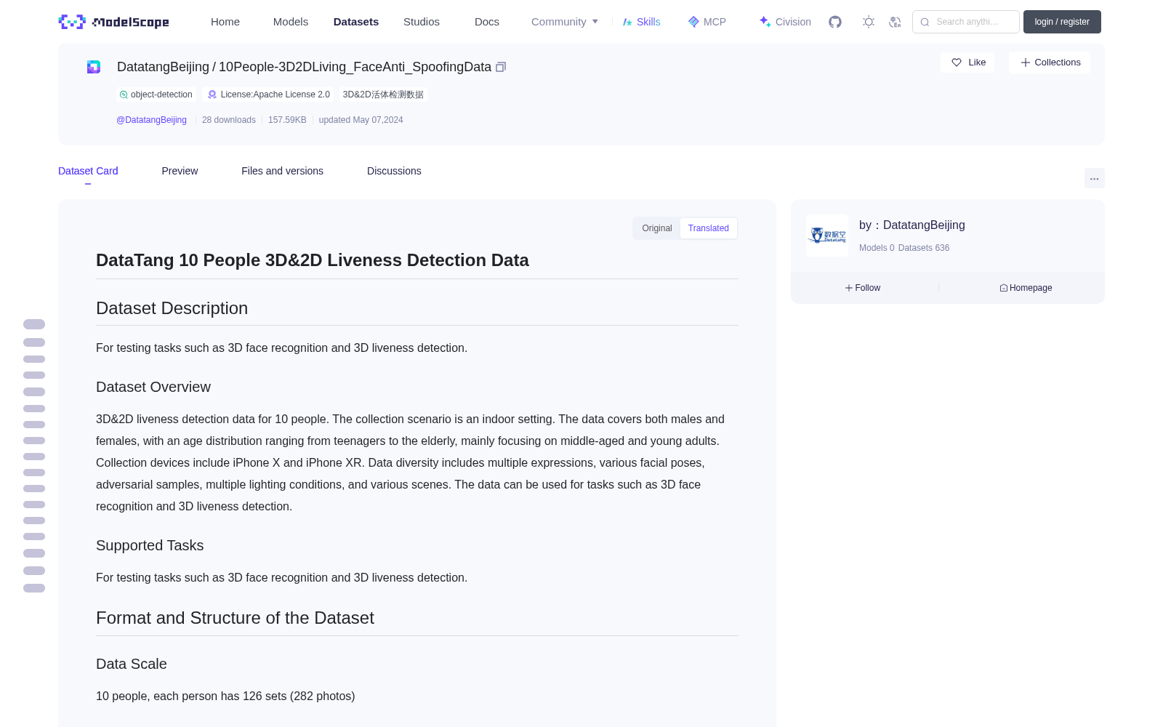Screen dimensions: 1163x727
Task: Click the "157.59KB" size text
Action: point(287,120)
